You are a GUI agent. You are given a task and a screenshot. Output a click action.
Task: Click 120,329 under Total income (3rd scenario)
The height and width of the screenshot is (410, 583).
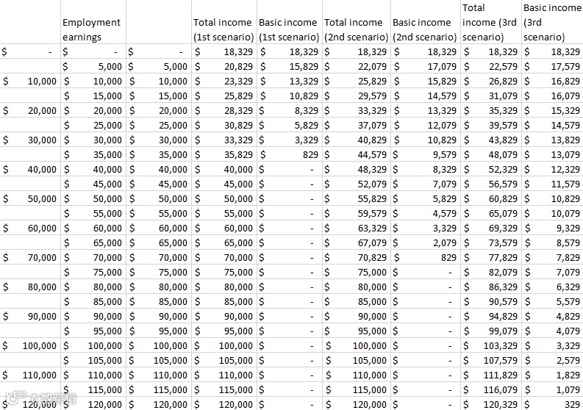click(x=501, y=404)
